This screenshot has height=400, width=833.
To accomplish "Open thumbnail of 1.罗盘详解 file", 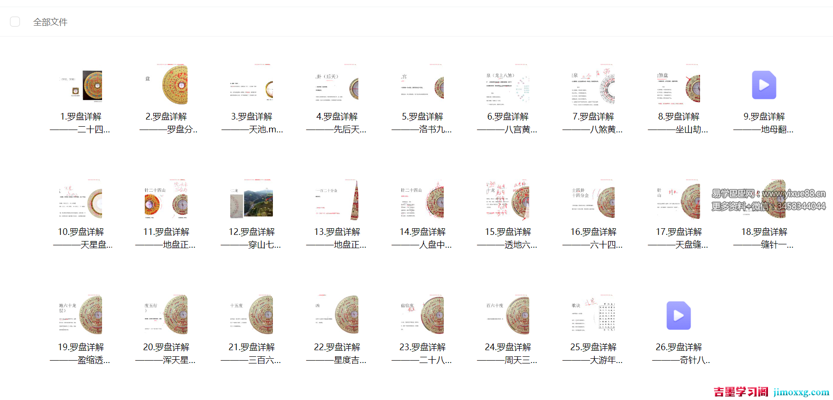I will pos(81,85).
